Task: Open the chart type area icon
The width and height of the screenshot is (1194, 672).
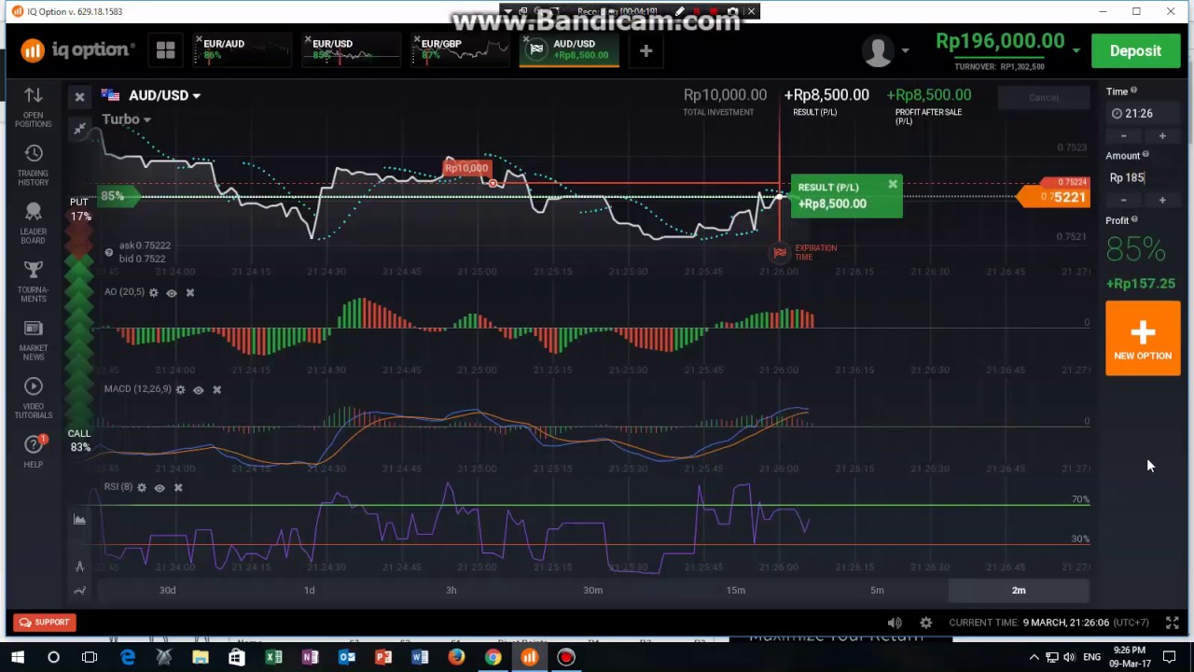Action: click(x=80, y=520)
